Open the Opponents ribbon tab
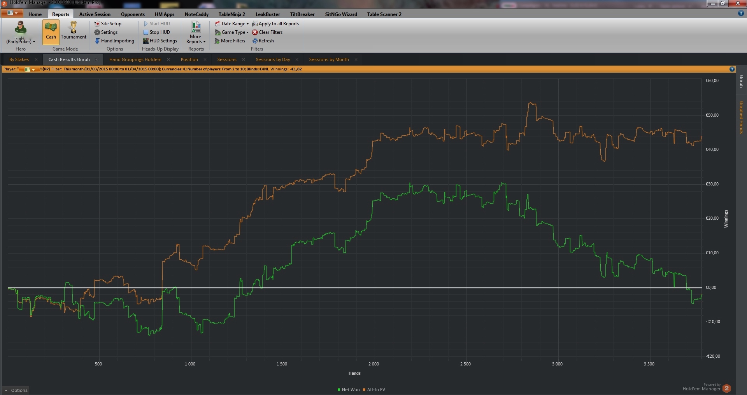 133,14
